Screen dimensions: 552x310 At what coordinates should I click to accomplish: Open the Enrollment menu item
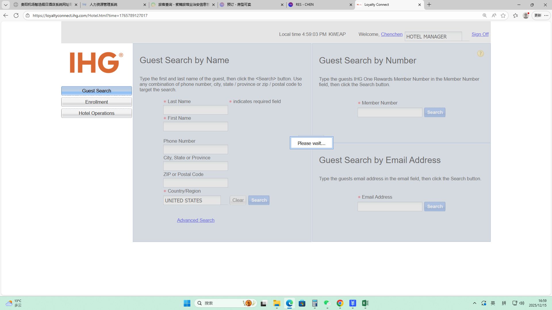coord(97,102)
